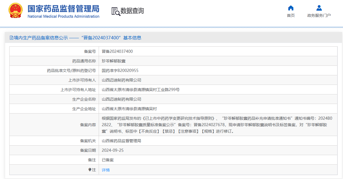Click National Medical Products Administration subtitle
This screenshot has width=343, height=179.
pos(63,16)
